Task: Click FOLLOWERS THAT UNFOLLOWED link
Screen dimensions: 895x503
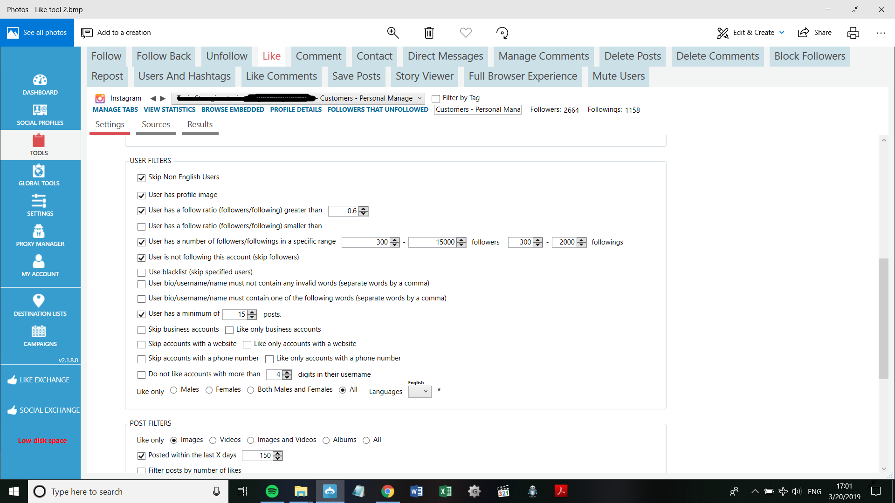Action: click(x=378, y=109)
